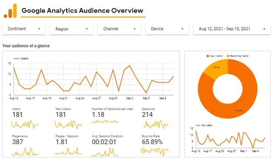Click the Sep 2 peak on Users line chart
Screen dimensions: 273x161
click(130, 66)
